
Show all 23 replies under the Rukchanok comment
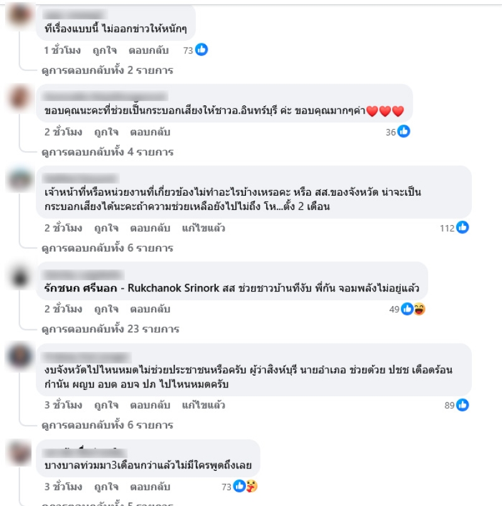coord(110,329)
